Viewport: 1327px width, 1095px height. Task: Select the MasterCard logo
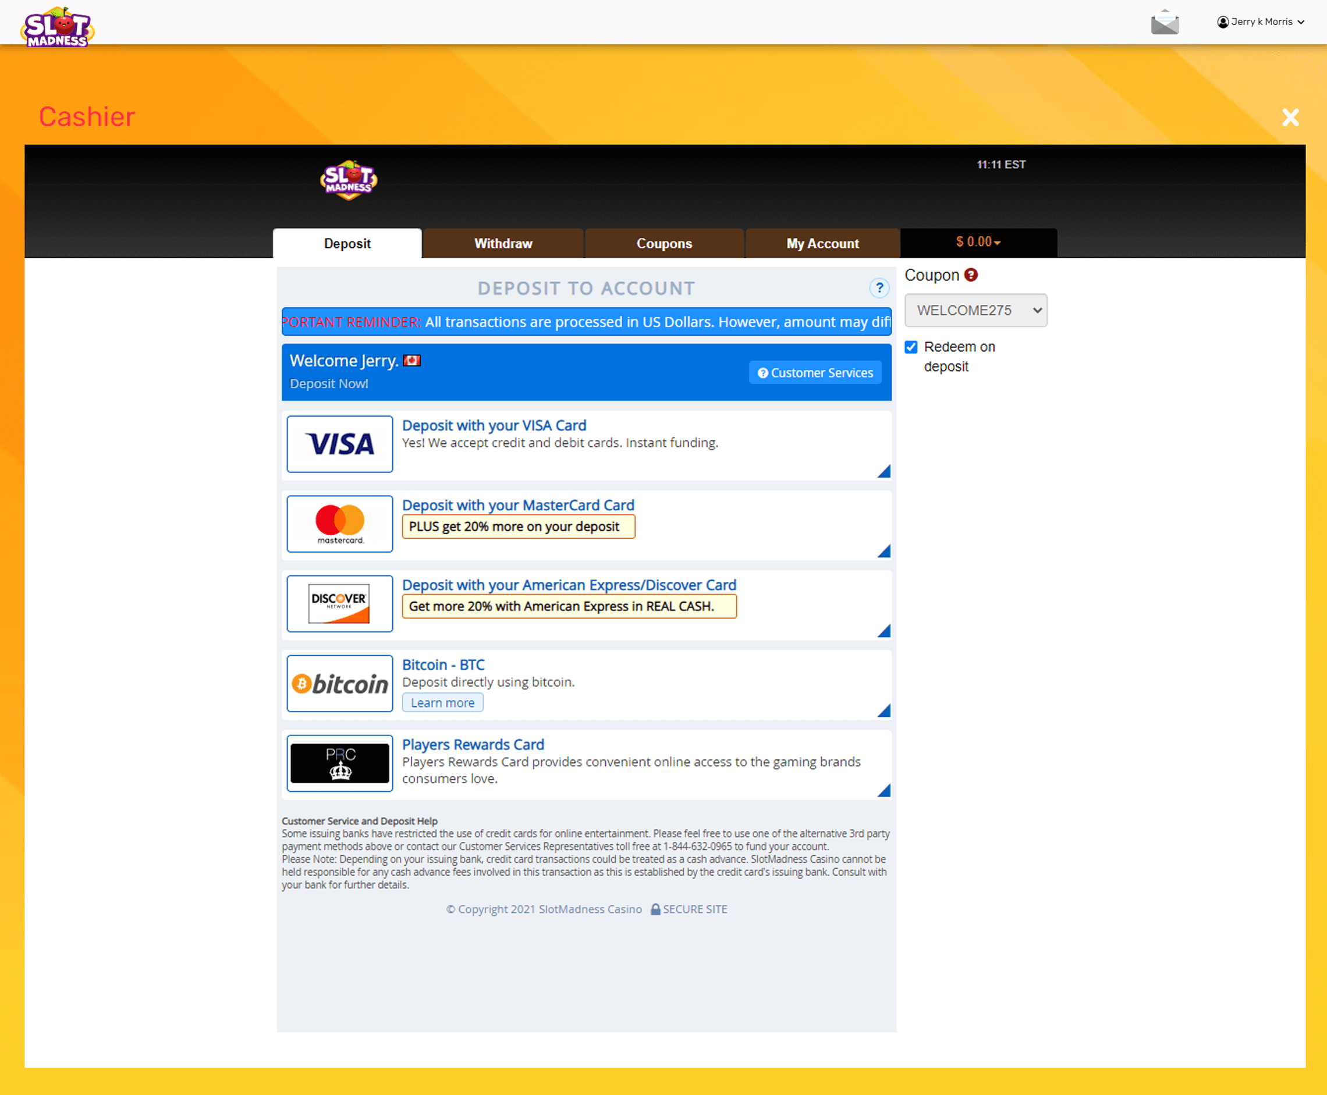pos(340,524)
